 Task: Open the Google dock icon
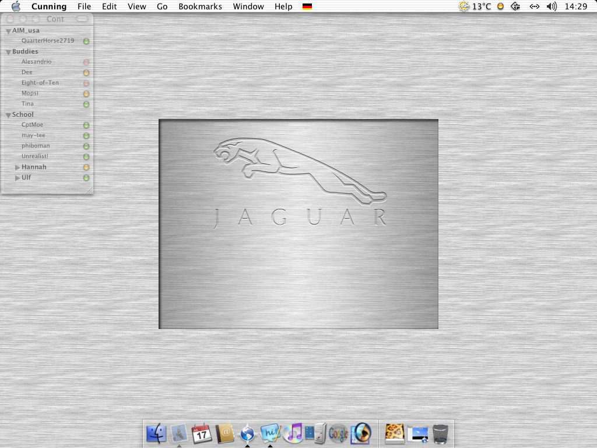pos(338,433)
